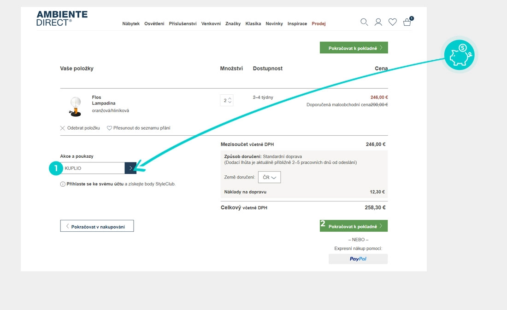Open the user account icon
The width and height of the screenshot is (507, 310).
coord(378,22)
